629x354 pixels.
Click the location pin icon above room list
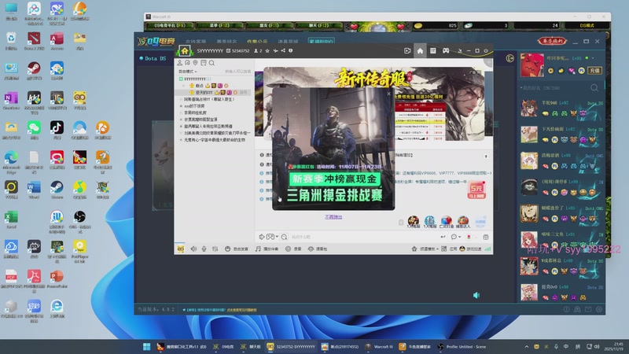tap(195, 63)
